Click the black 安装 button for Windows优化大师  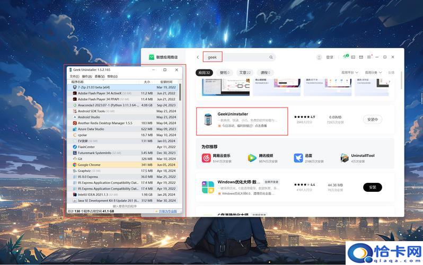coord(373,187)
